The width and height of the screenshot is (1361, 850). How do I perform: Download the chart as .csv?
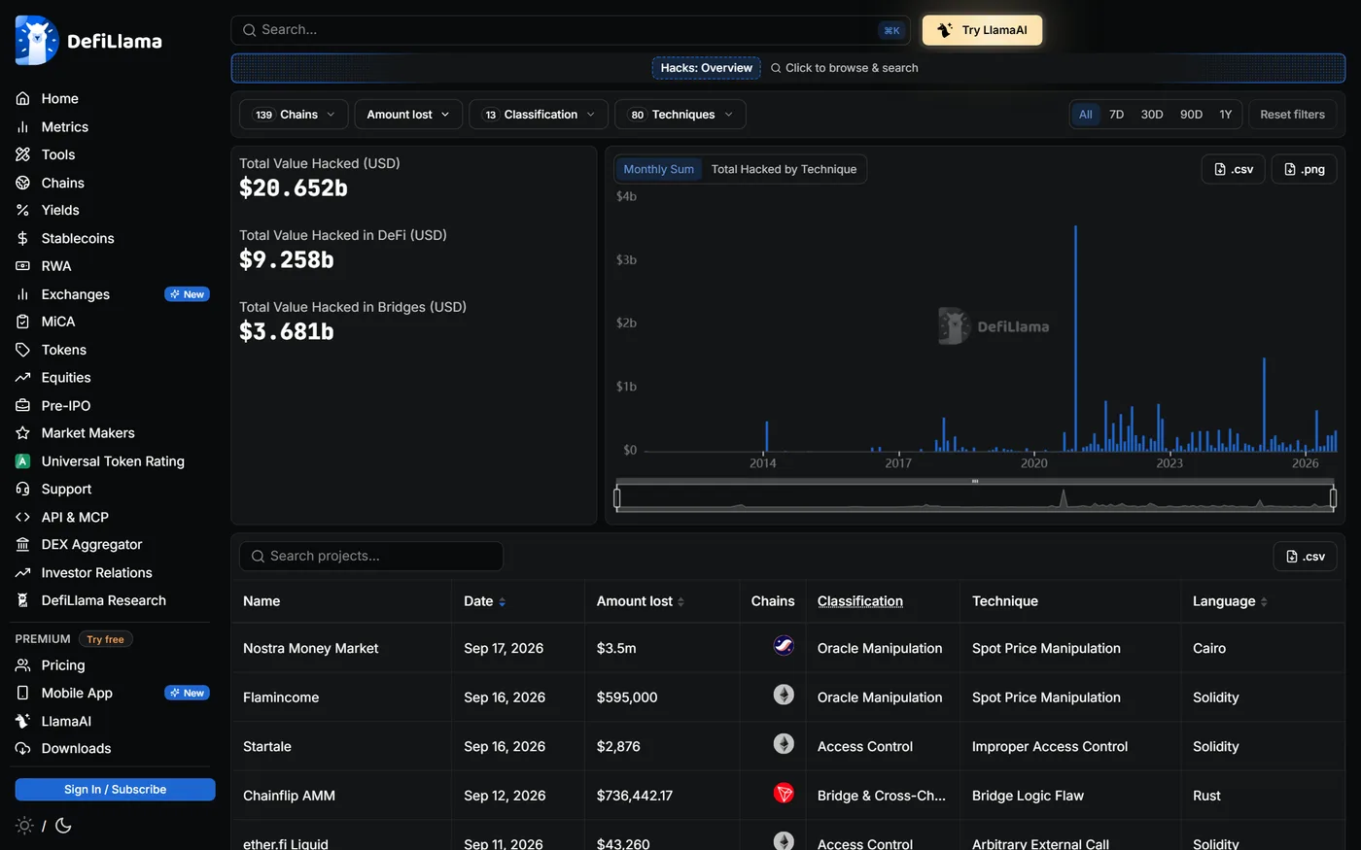click(1234, 169)
